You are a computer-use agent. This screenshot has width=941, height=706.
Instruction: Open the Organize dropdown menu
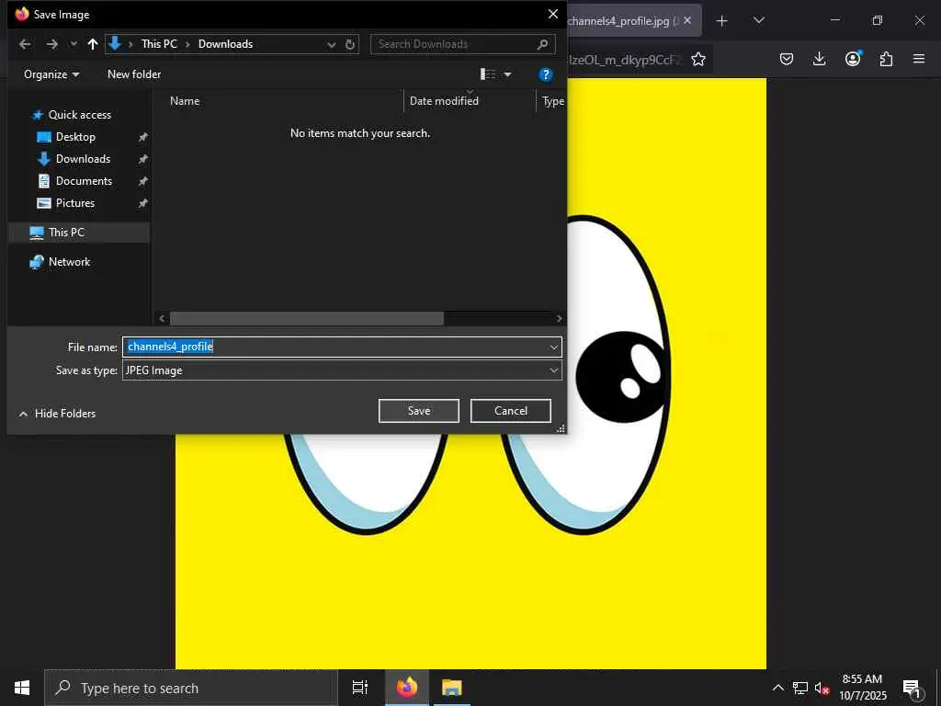point(51,74)
